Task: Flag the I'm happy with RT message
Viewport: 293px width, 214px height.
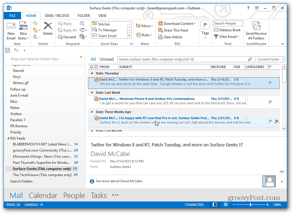Action: (x=271, y=121)
